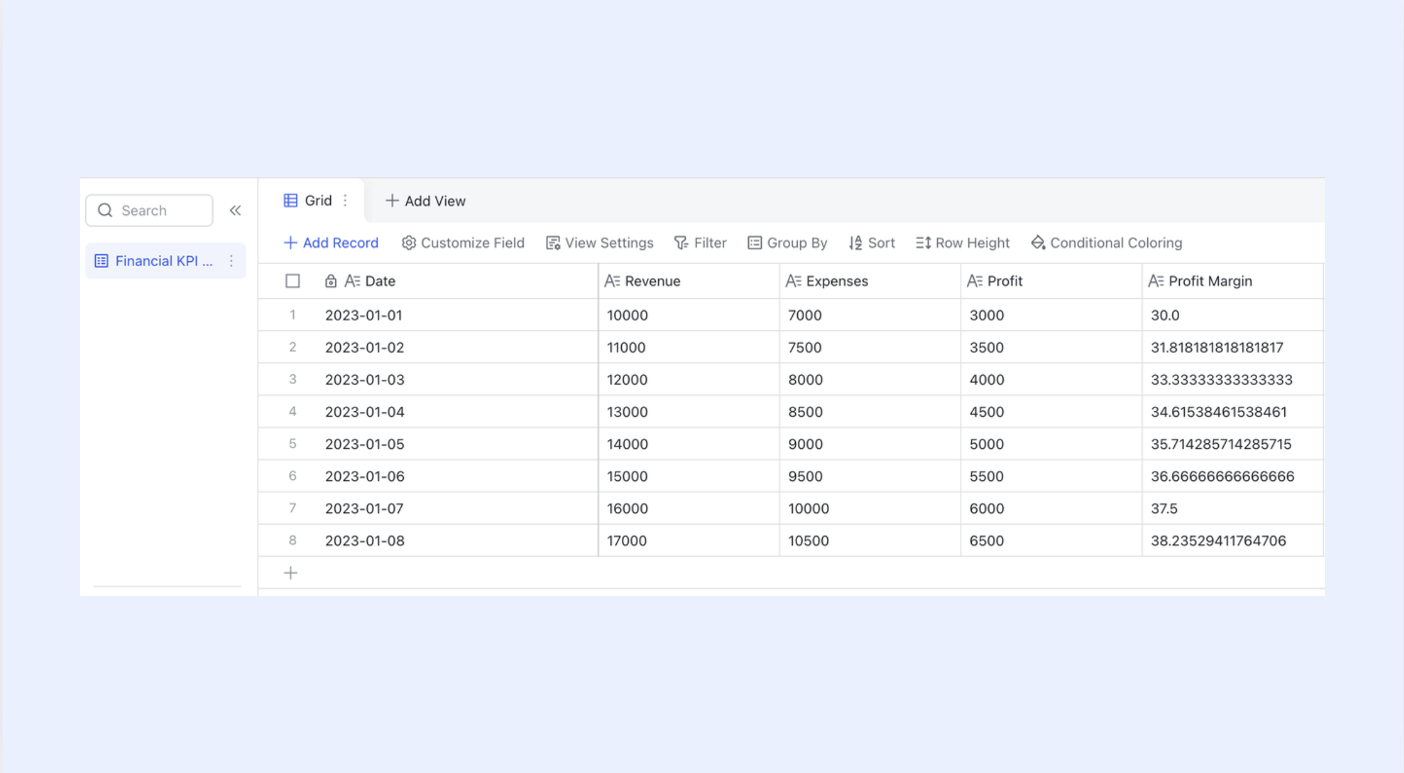Screen dimensions: 1404x773
Task: Select Profit cell 6000
Action: point(1051,508)
